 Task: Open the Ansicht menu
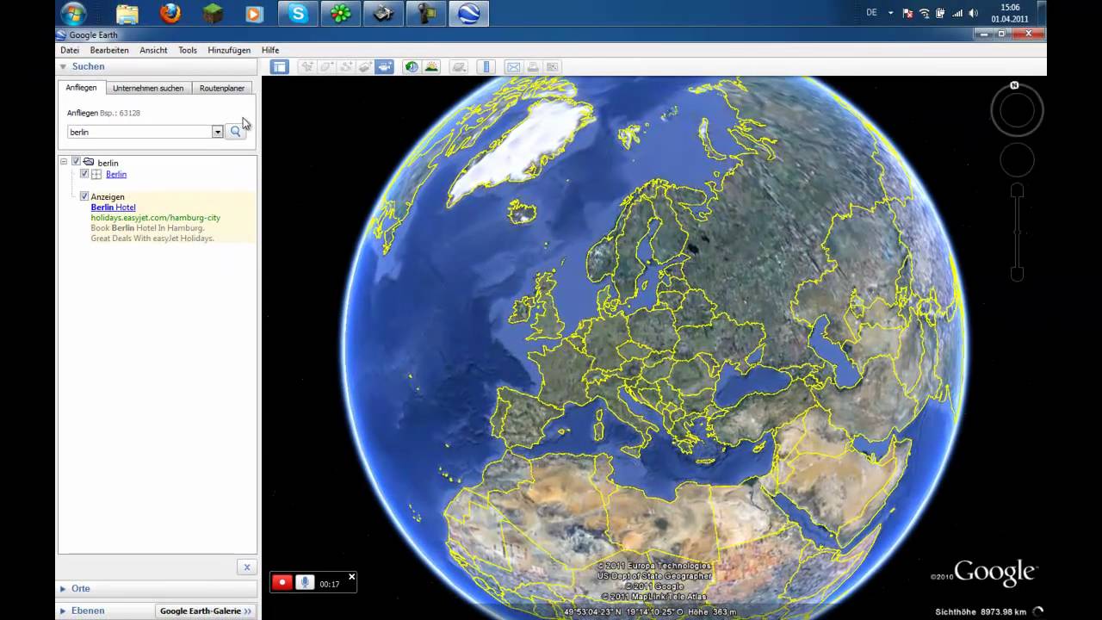(153, 50)
